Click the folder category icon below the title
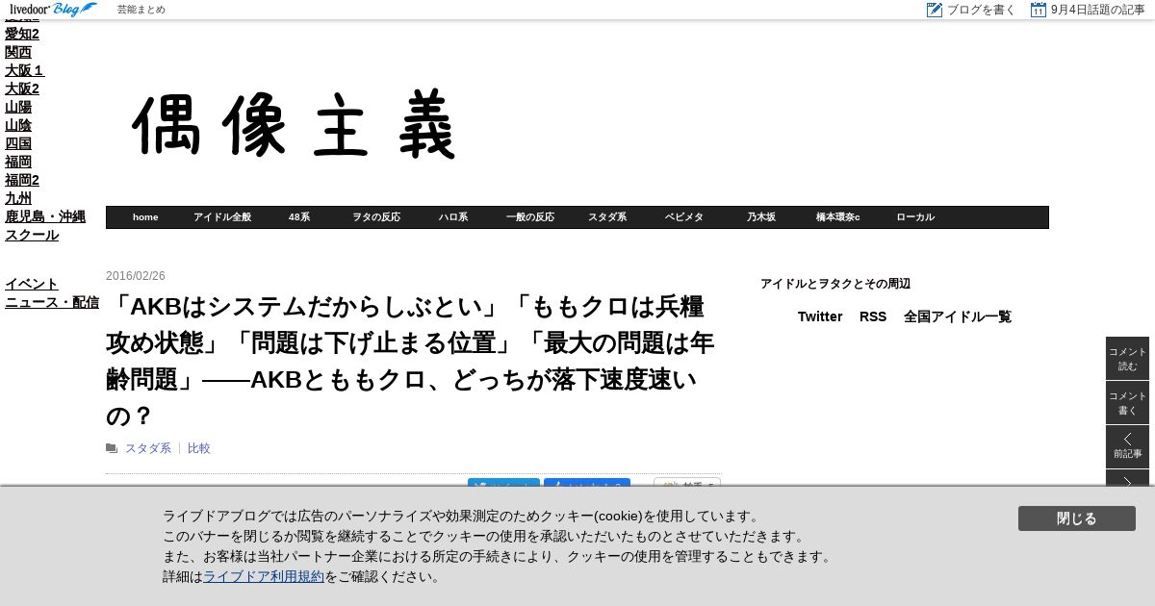Image resolution: width=1155 pixels, height=606 pixels. 112,448
